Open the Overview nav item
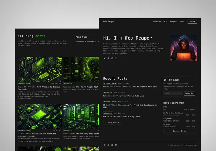This screenshot has height=151, width=216. [157, 22]
